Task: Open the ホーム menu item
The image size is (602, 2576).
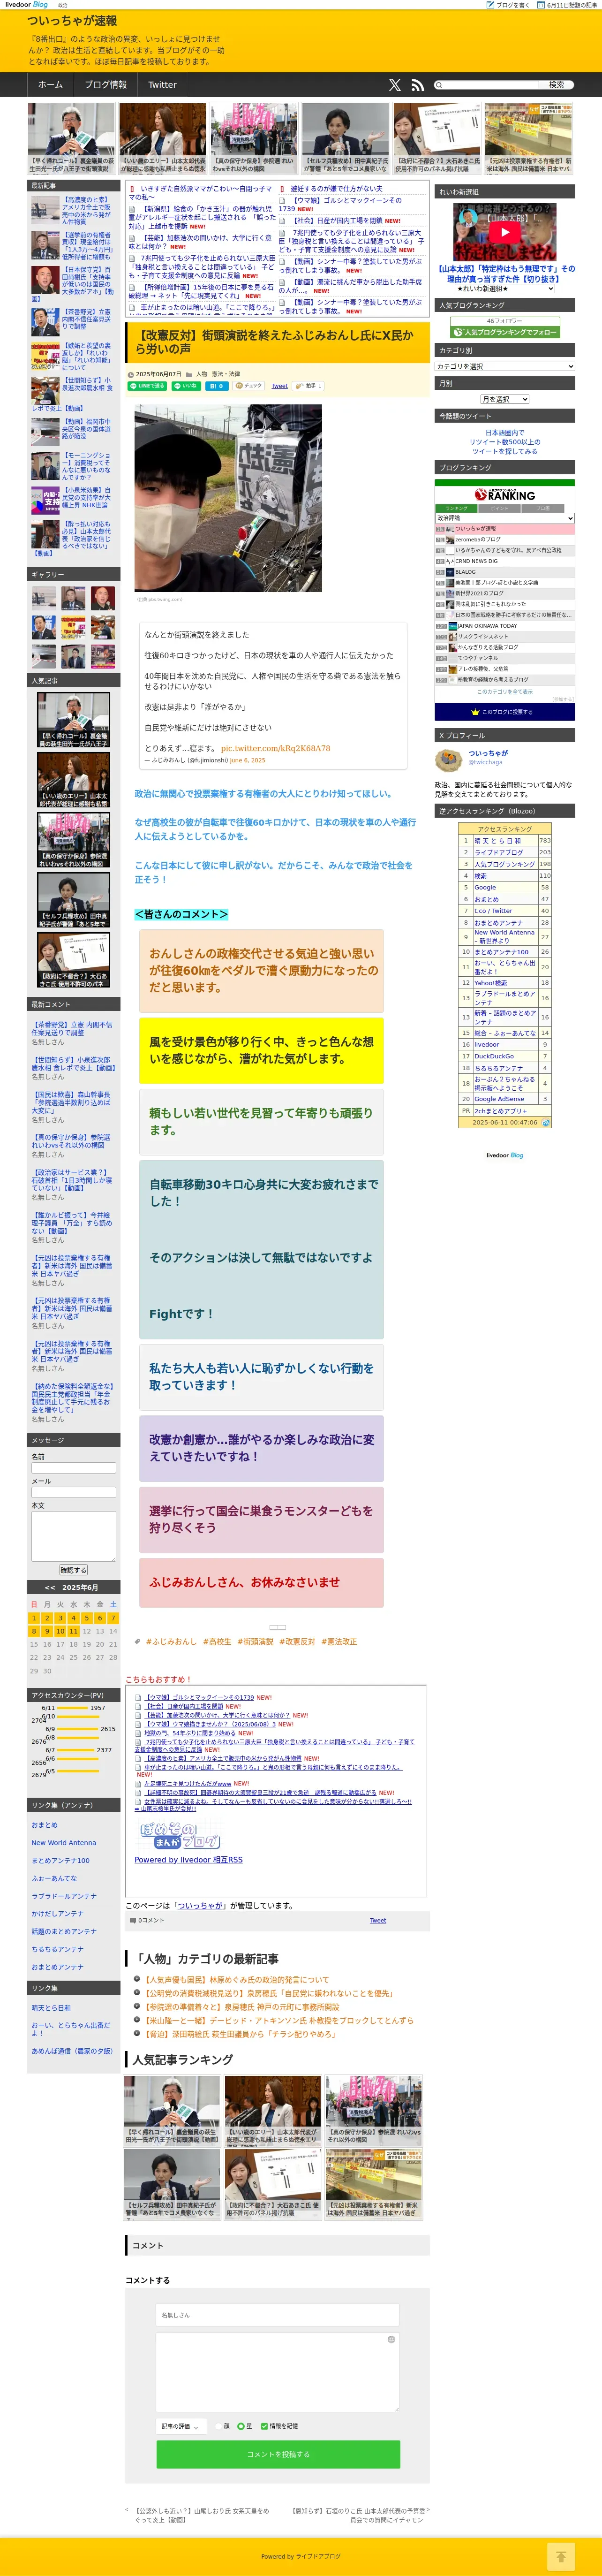Action: [x=50, y=85]
